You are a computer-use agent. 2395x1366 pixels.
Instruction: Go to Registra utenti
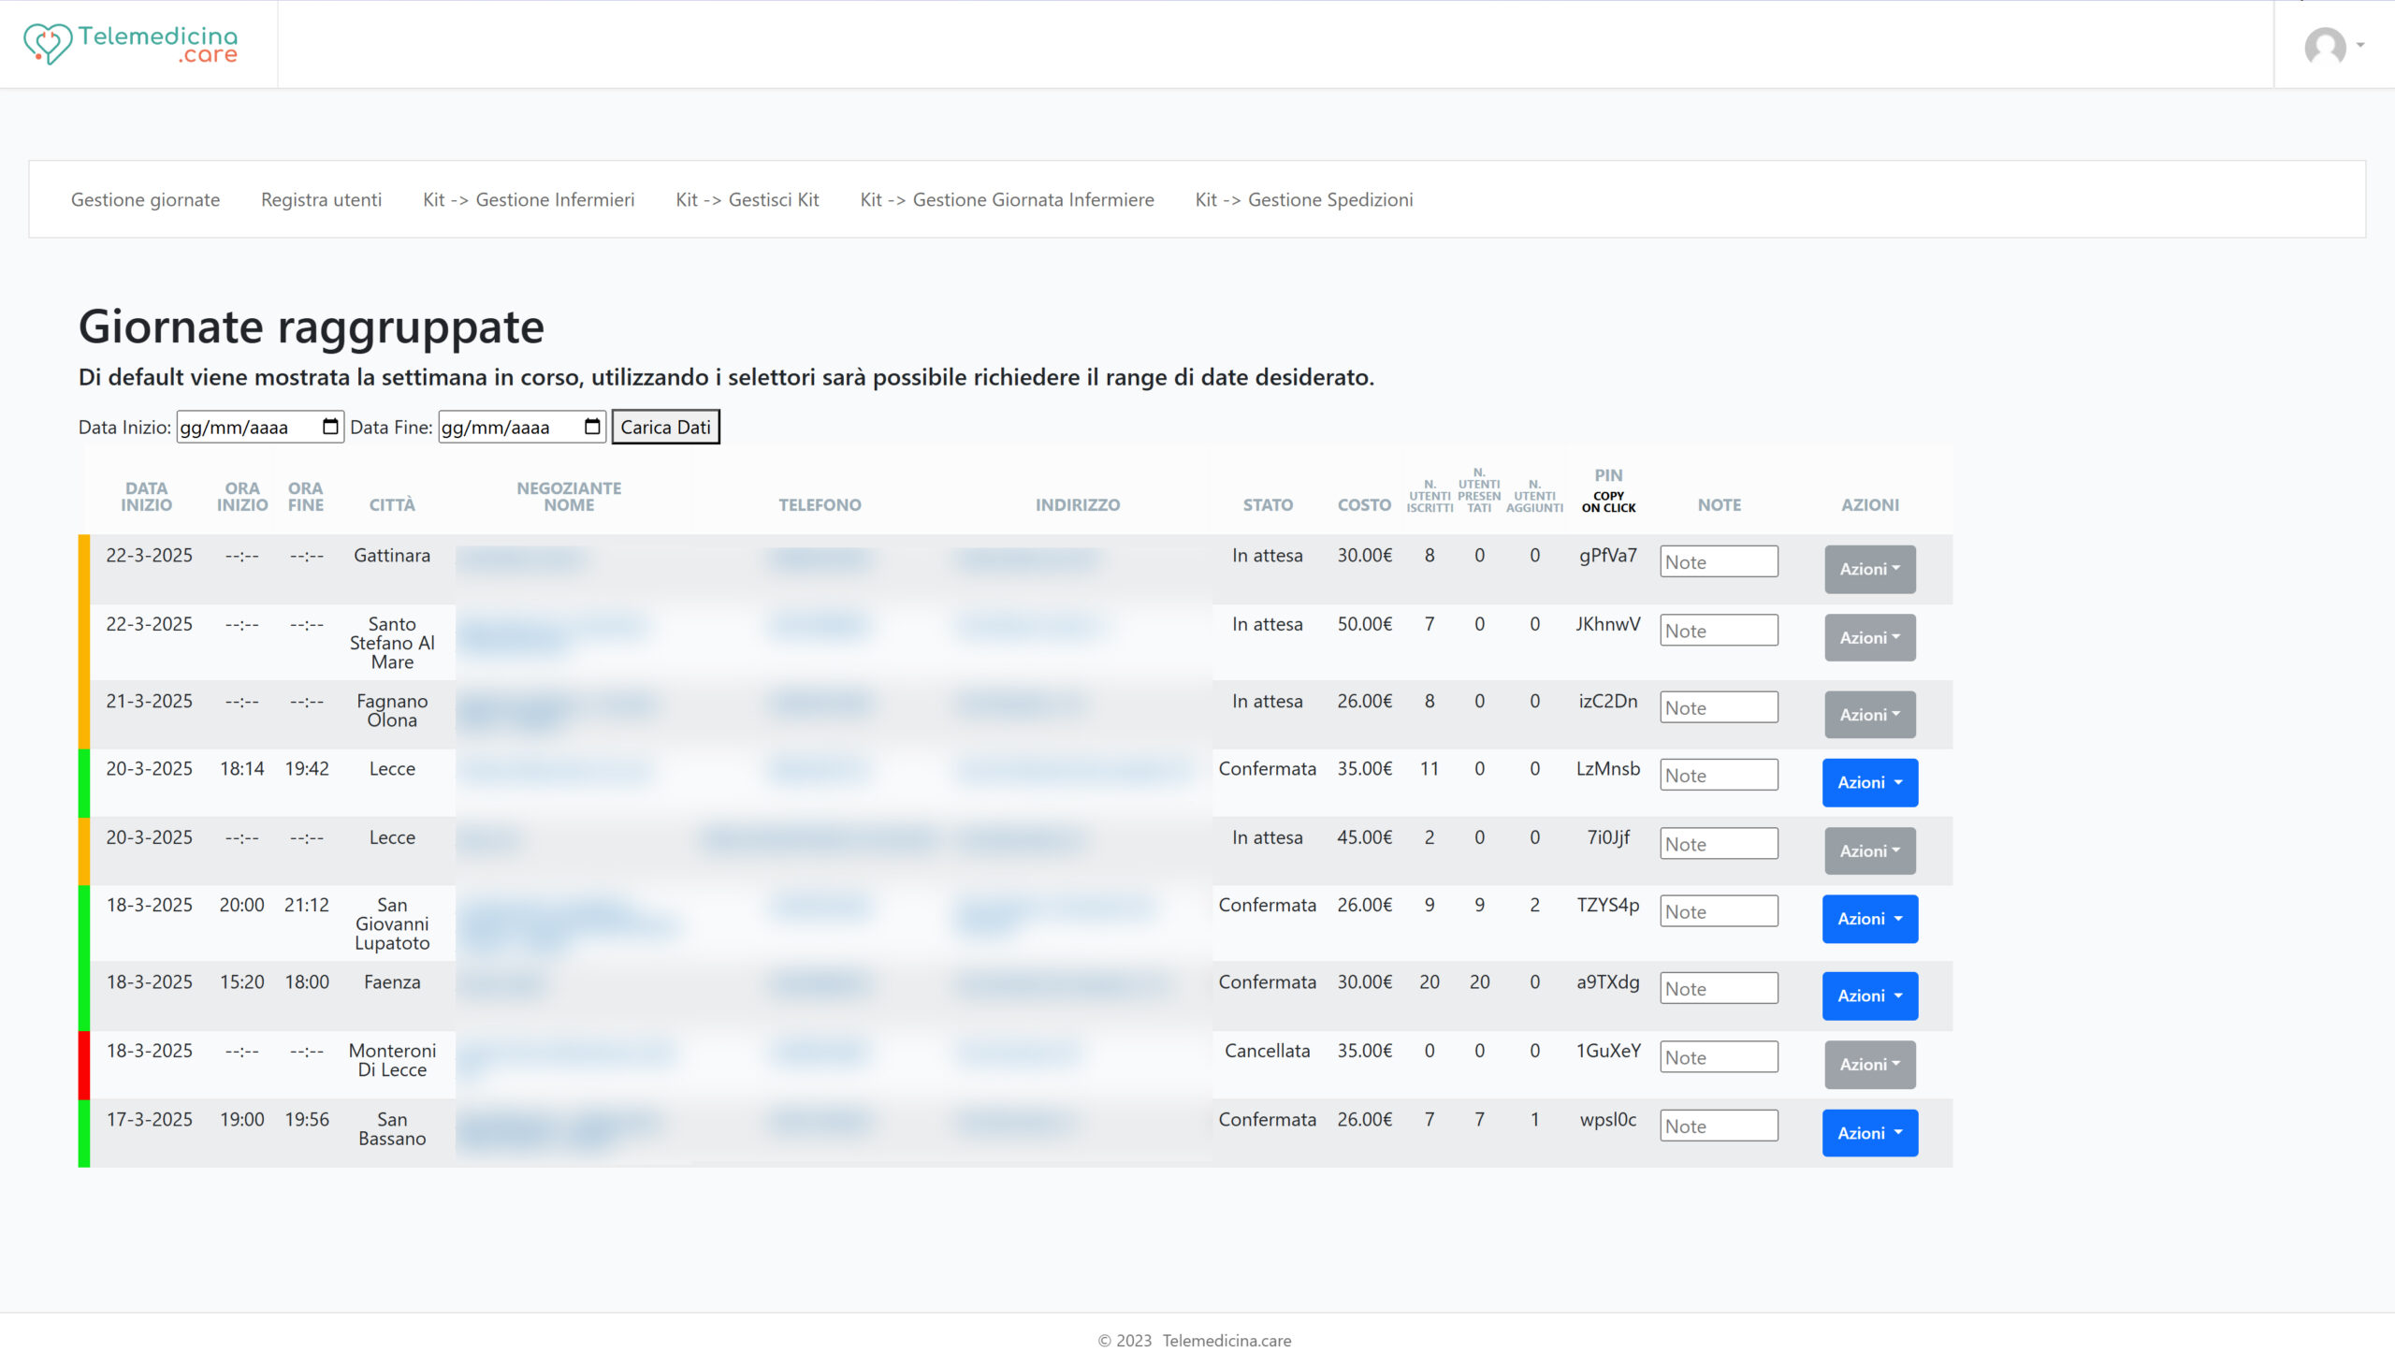[x=321, y=199]
